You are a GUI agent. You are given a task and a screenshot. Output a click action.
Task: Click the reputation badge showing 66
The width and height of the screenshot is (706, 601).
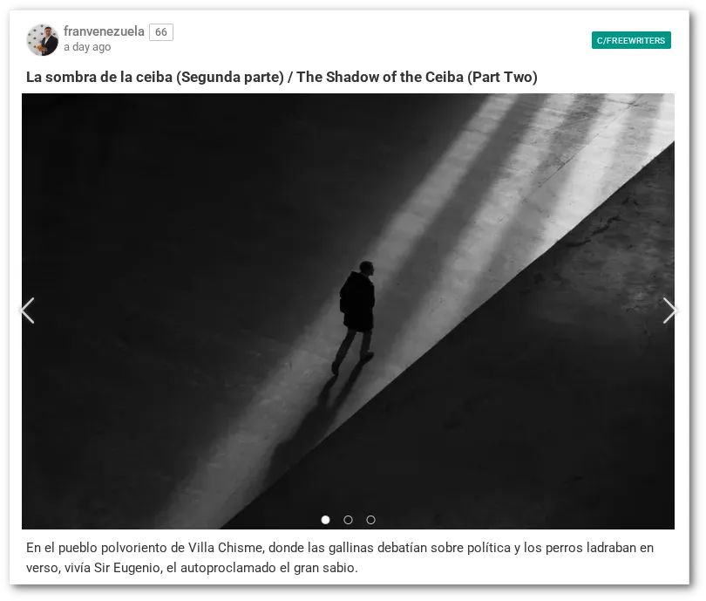tap(161, 32)
